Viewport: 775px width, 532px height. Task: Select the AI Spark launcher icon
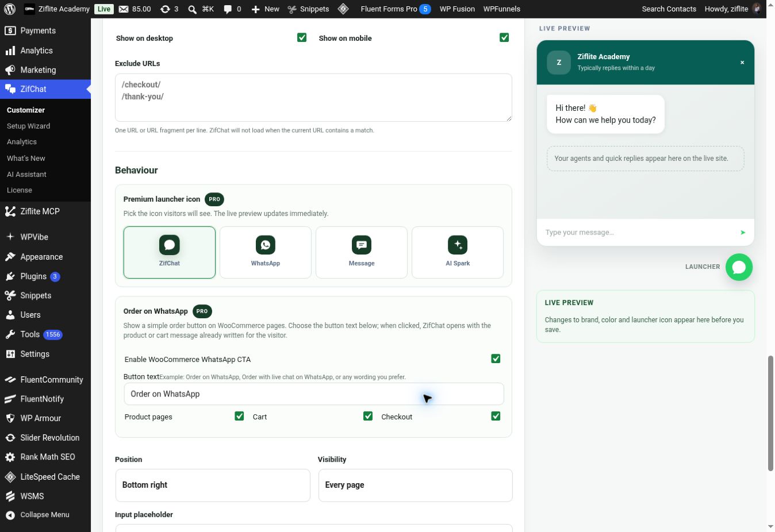[x=458, y=252]
